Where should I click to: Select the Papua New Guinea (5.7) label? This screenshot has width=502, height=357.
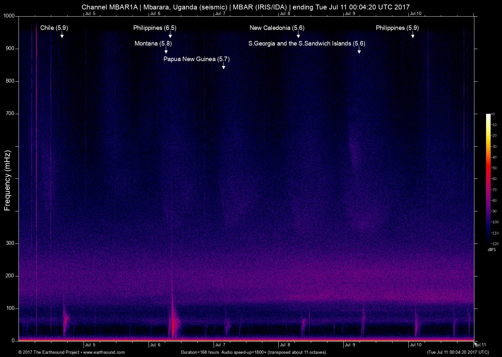(x=196, y=59)
